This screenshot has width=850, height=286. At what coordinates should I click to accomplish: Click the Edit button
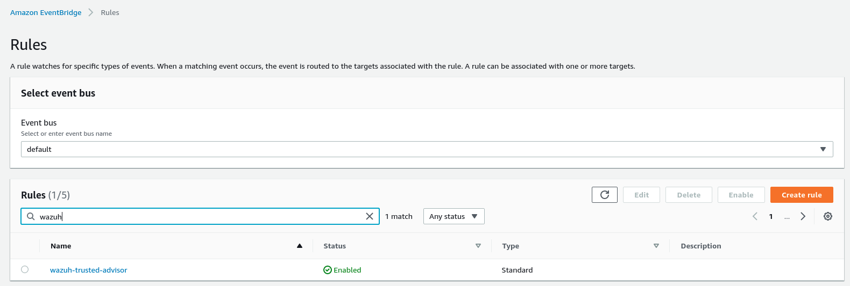[x=641, y=195]
